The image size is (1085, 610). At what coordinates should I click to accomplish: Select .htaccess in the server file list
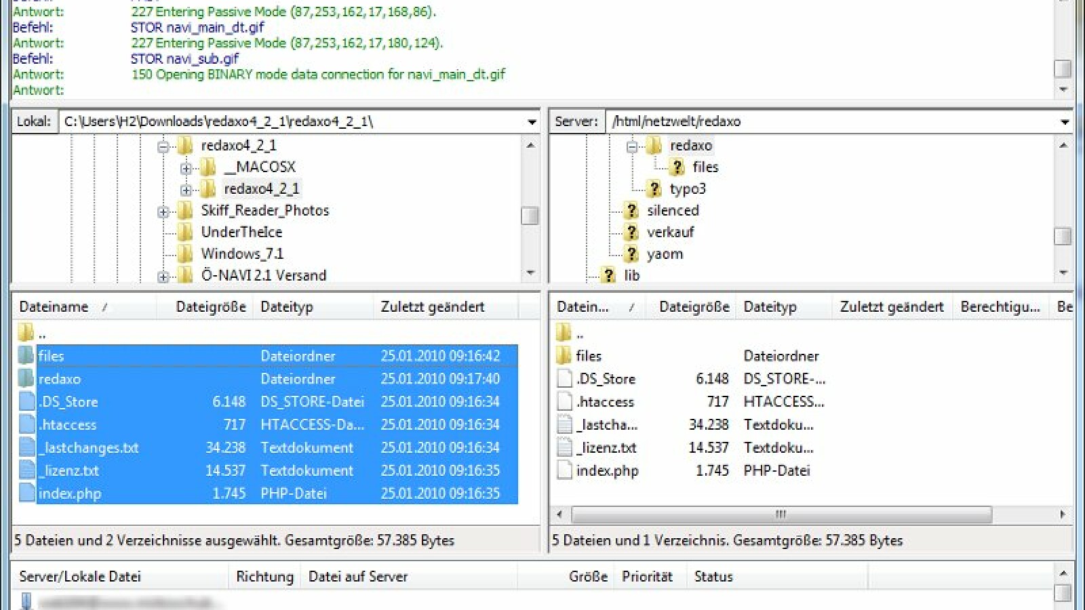tap(606, 402)
